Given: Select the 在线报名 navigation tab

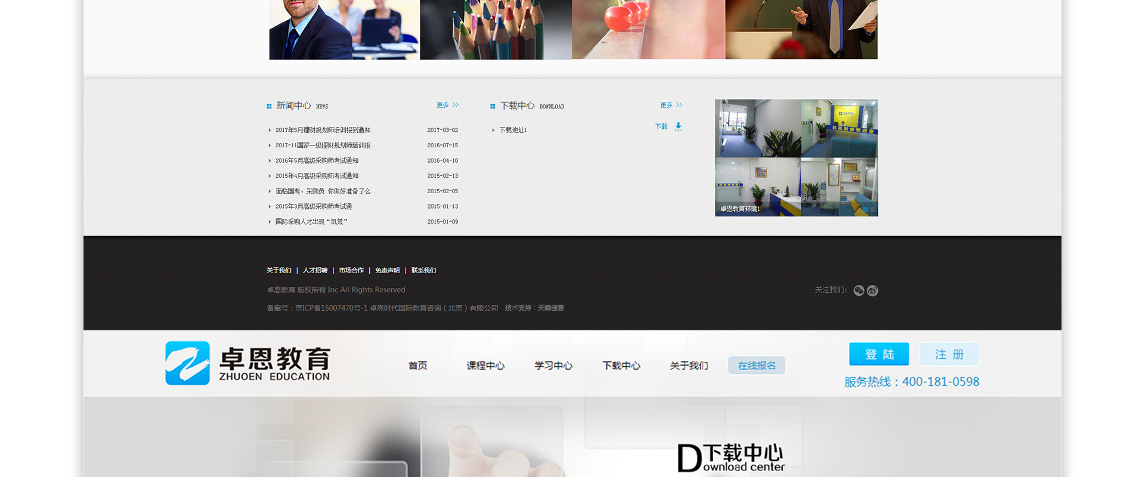Looking at the screenshot, I should pyautogui.click(x=756, y=366).
